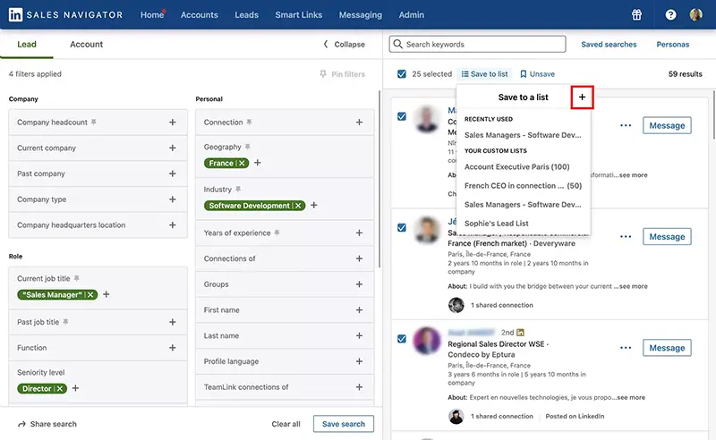716x440 pixels.
Task: Uncheck the first lead's checkbox
Action: [401, 116]
